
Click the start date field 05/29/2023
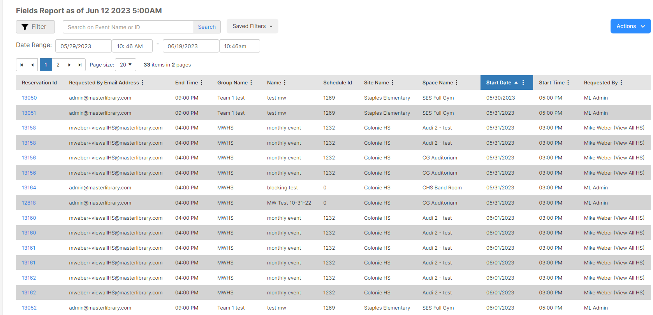coord(83,46)
